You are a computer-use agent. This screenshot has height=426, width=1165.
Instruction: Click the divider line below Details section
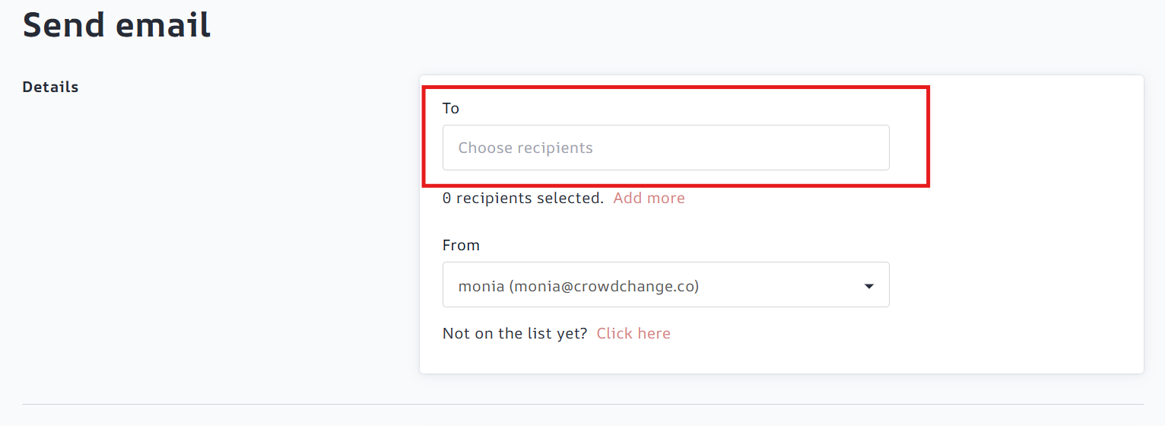coord(582,404)
